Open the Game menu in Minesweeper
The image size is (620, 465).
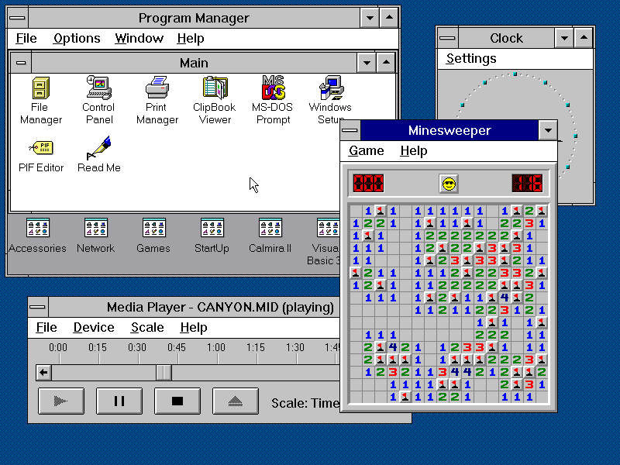(366, 150)
